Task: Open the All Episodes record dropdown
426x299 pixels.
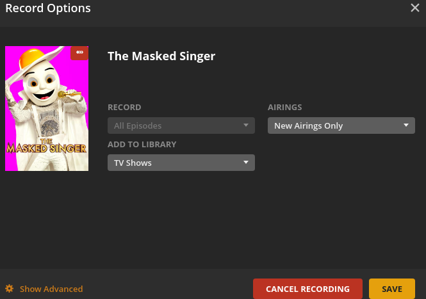Action: pyautogui.click(x=181, y=125)
